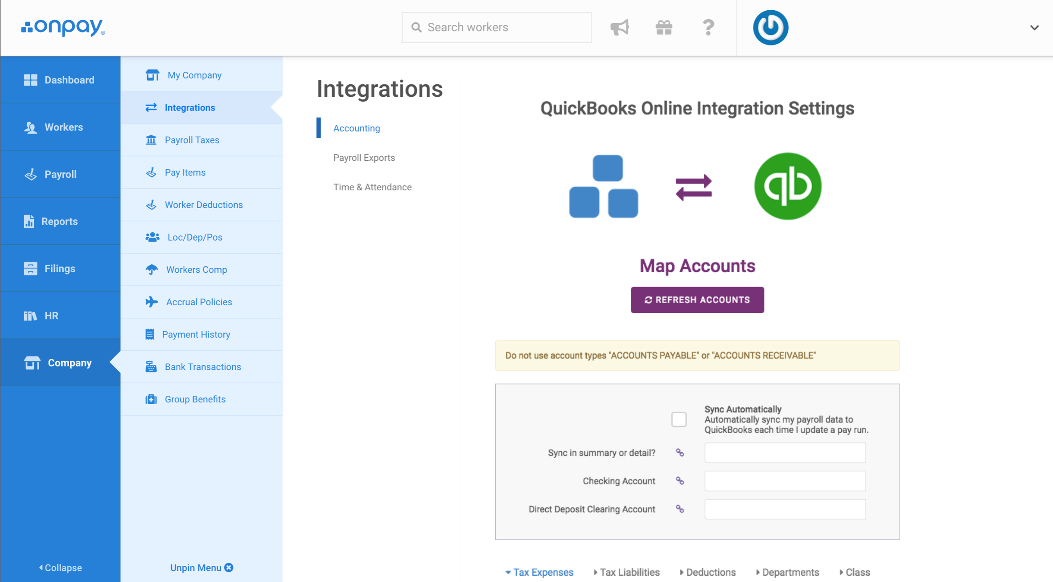The image size is (1053, 582).
Task: Click the gift referral icon
Action: (664, 28)
